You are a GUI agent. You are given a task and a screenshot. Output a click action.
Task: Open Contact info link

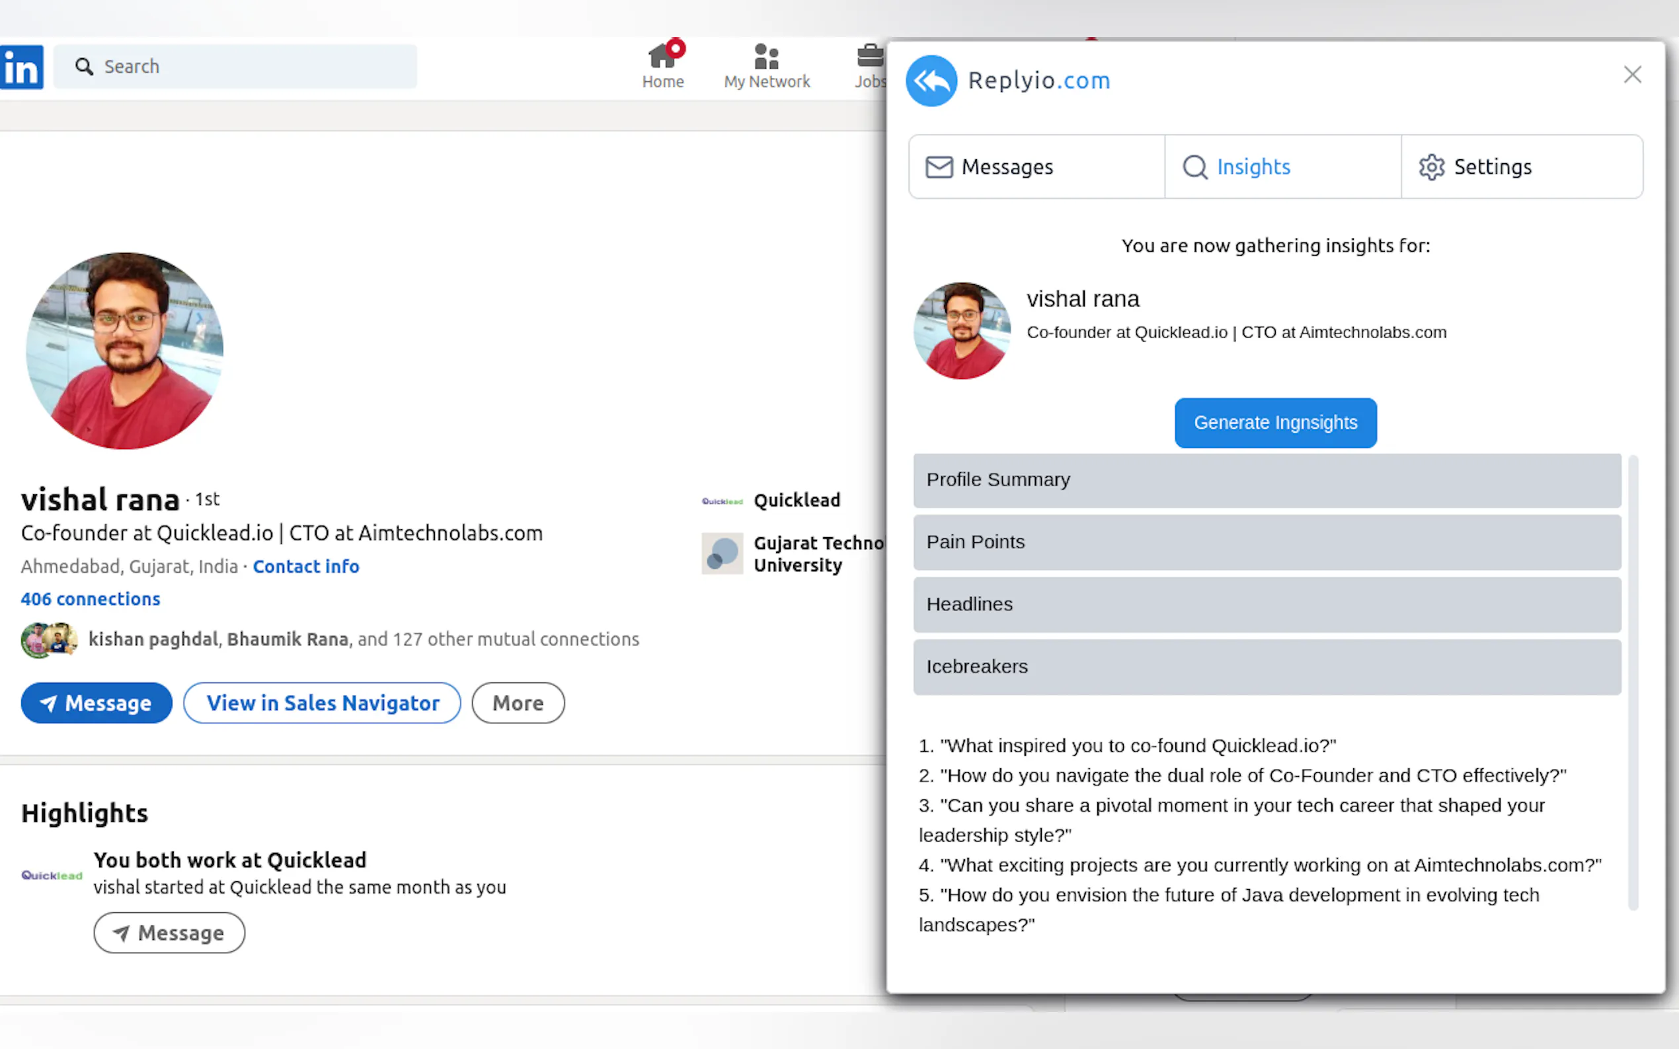(305, 567)
